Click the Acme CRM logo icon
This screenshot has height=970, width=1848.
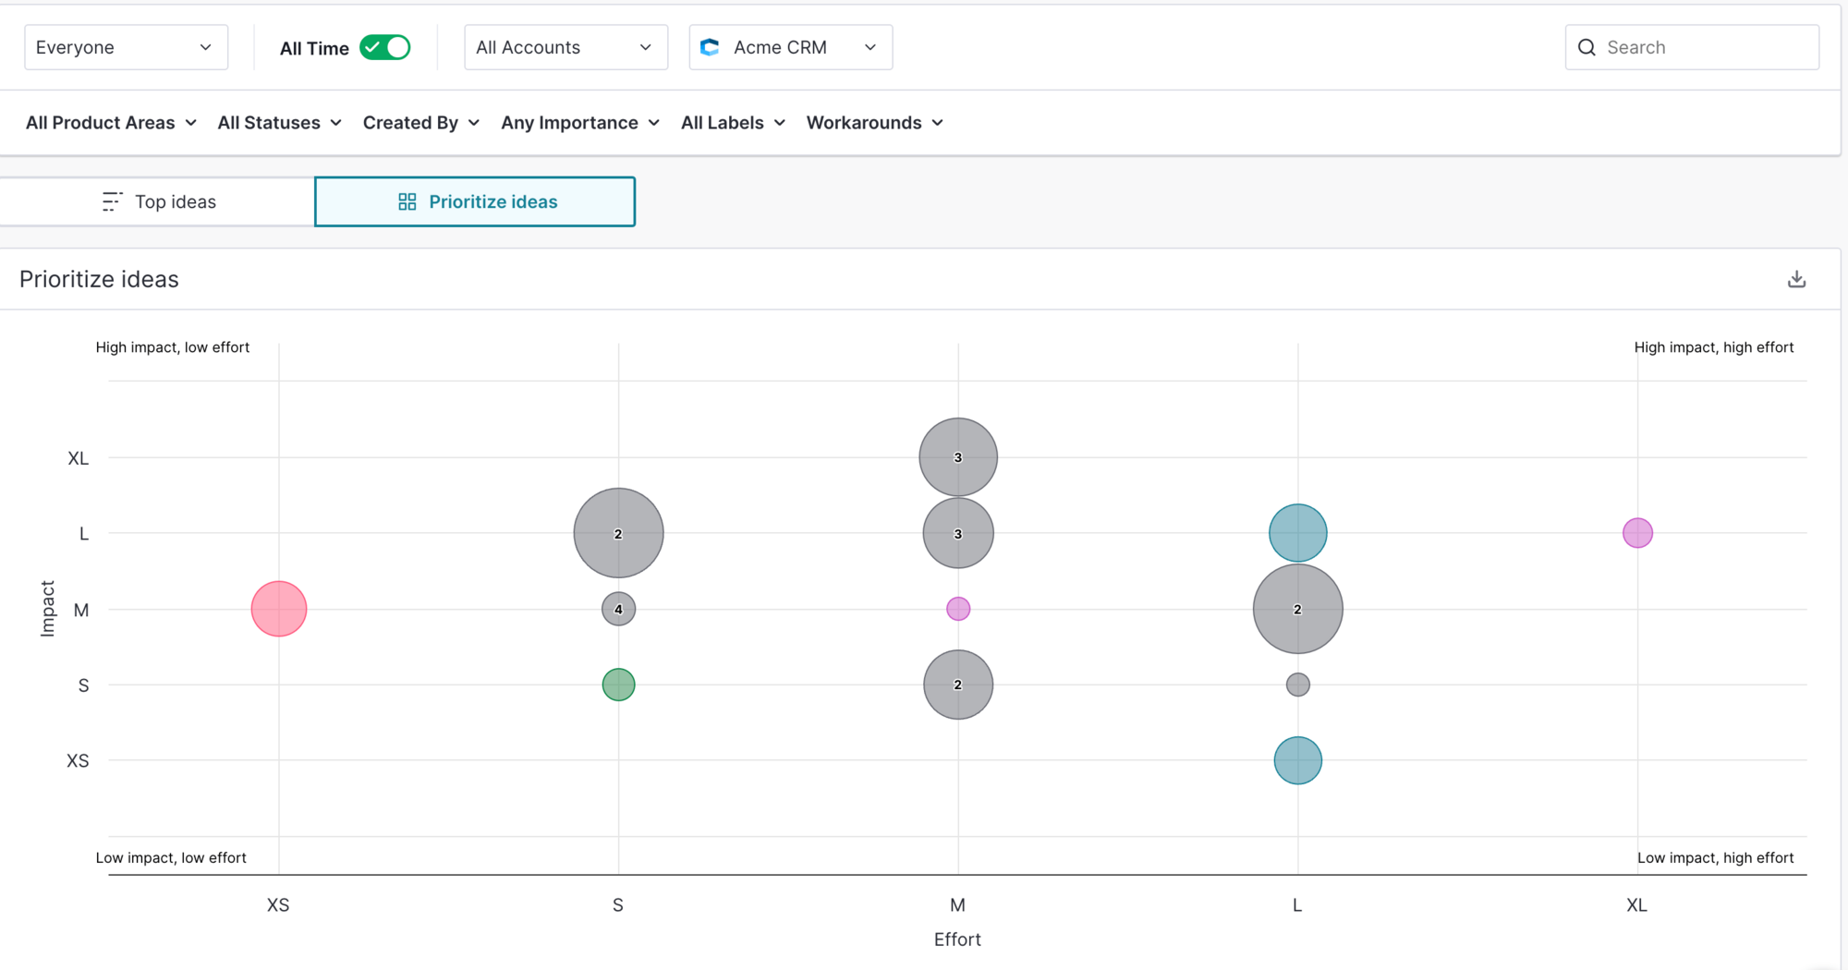point(710,47)
